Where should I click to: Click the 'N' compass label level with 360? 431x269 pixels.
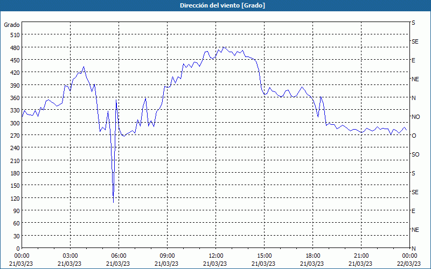[414, 98]
